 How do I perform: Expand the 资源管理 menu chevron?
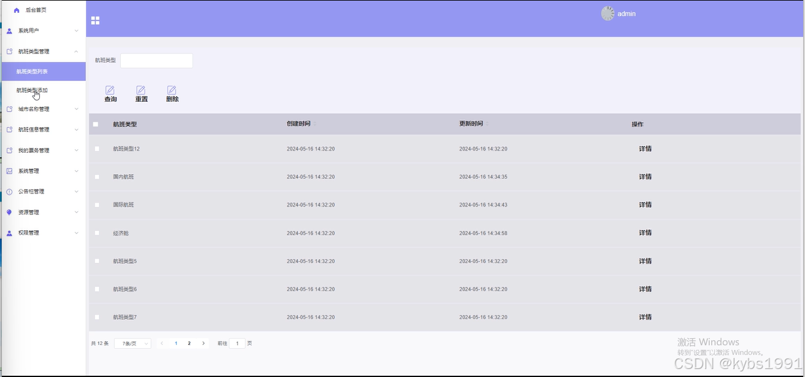point(77,212)
